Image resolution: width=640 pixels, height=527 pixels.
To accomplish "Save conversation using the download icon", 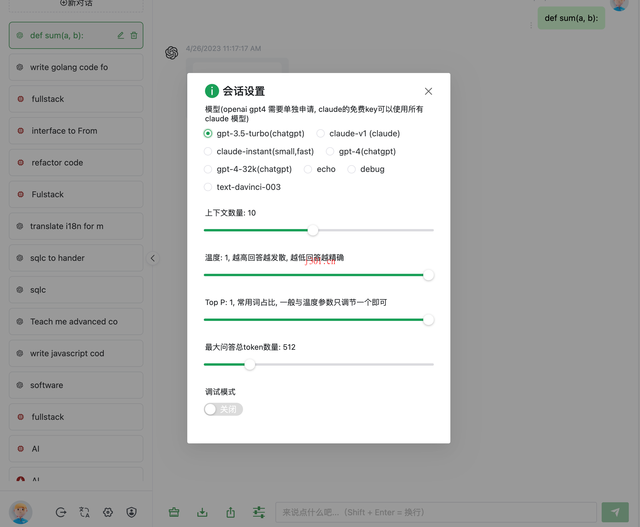I will click(202, 512).
